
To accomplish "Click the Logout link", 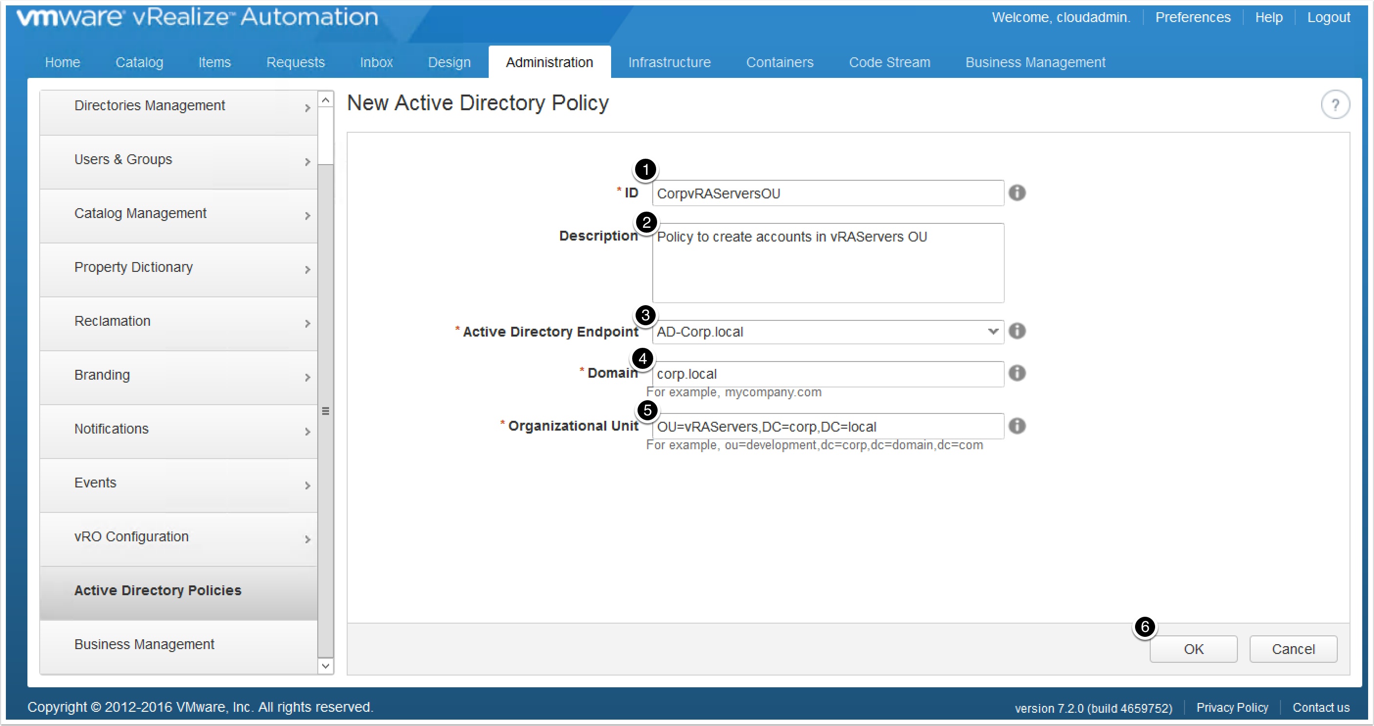I will coord(1328,18).
